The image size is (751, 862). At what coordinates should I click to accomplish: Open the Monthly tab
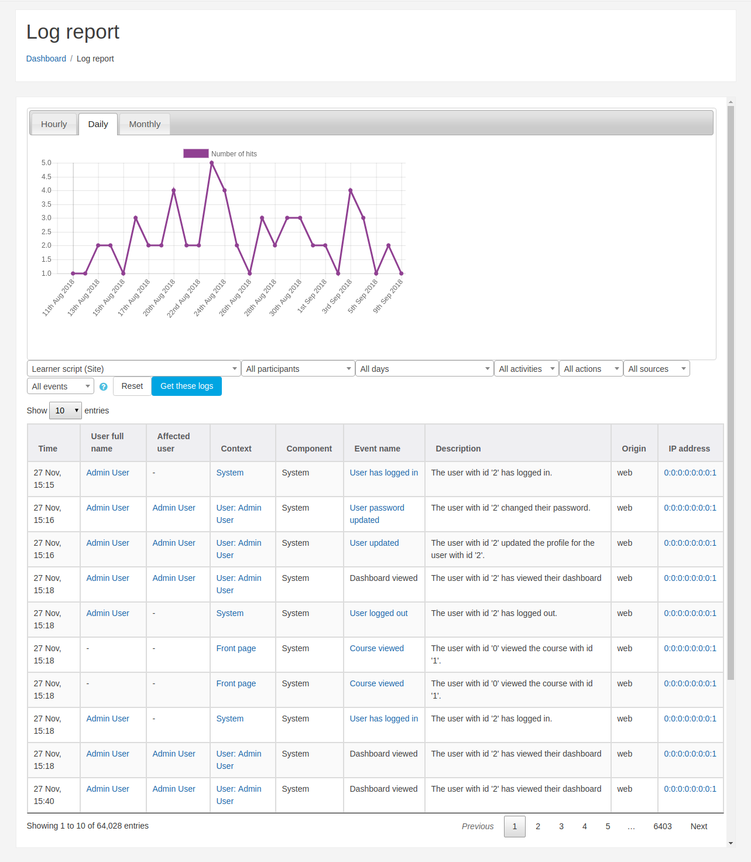pyautogui.click(x=145, y=124)
